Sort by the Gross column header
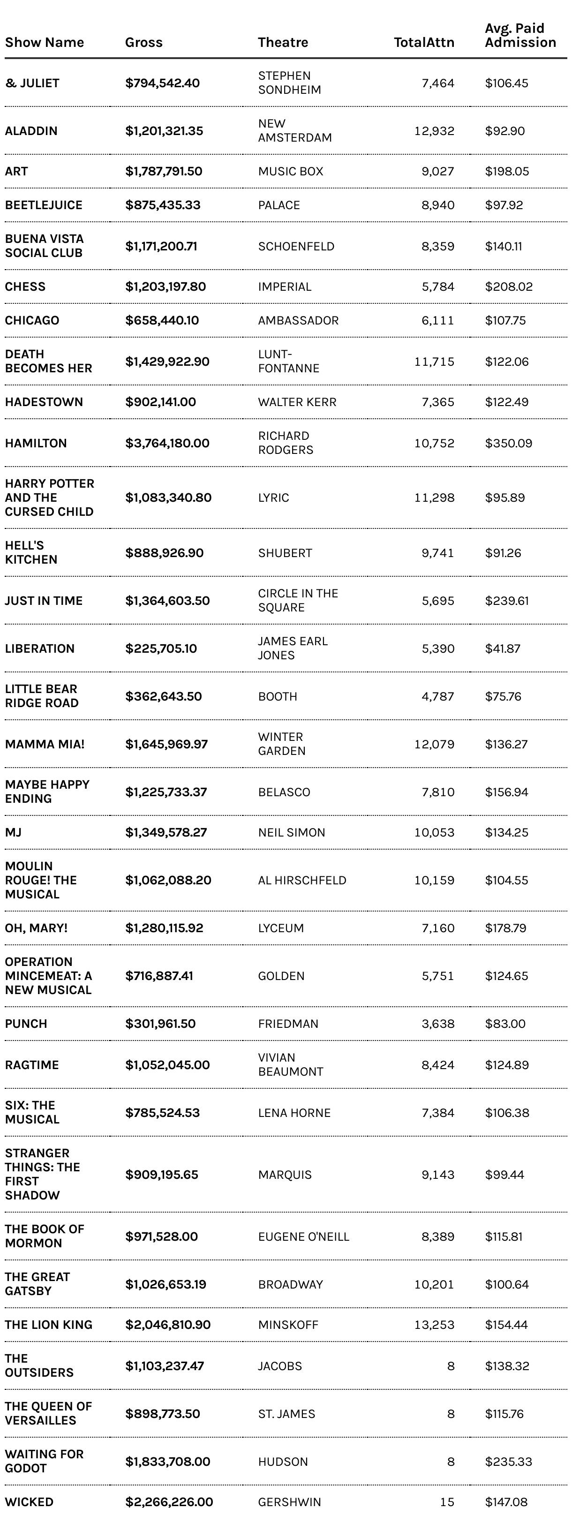The image size is (572, 1523). pos(143,43)
